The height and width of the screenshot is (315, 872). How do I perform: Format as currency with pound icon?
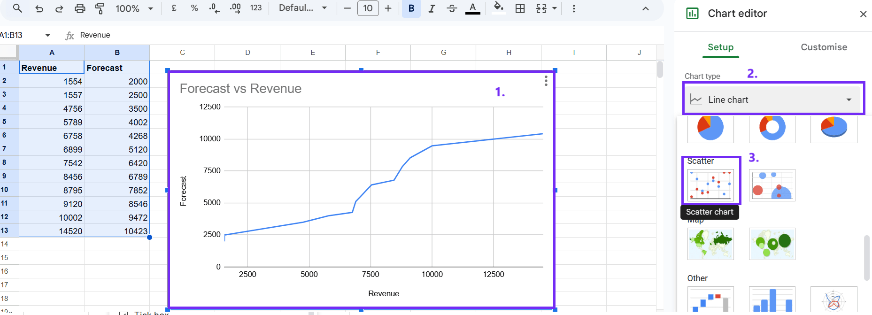pos(174,8)
